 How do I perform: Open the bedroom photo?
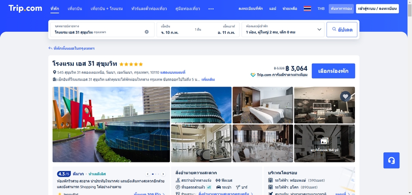[x=263, y=105]
